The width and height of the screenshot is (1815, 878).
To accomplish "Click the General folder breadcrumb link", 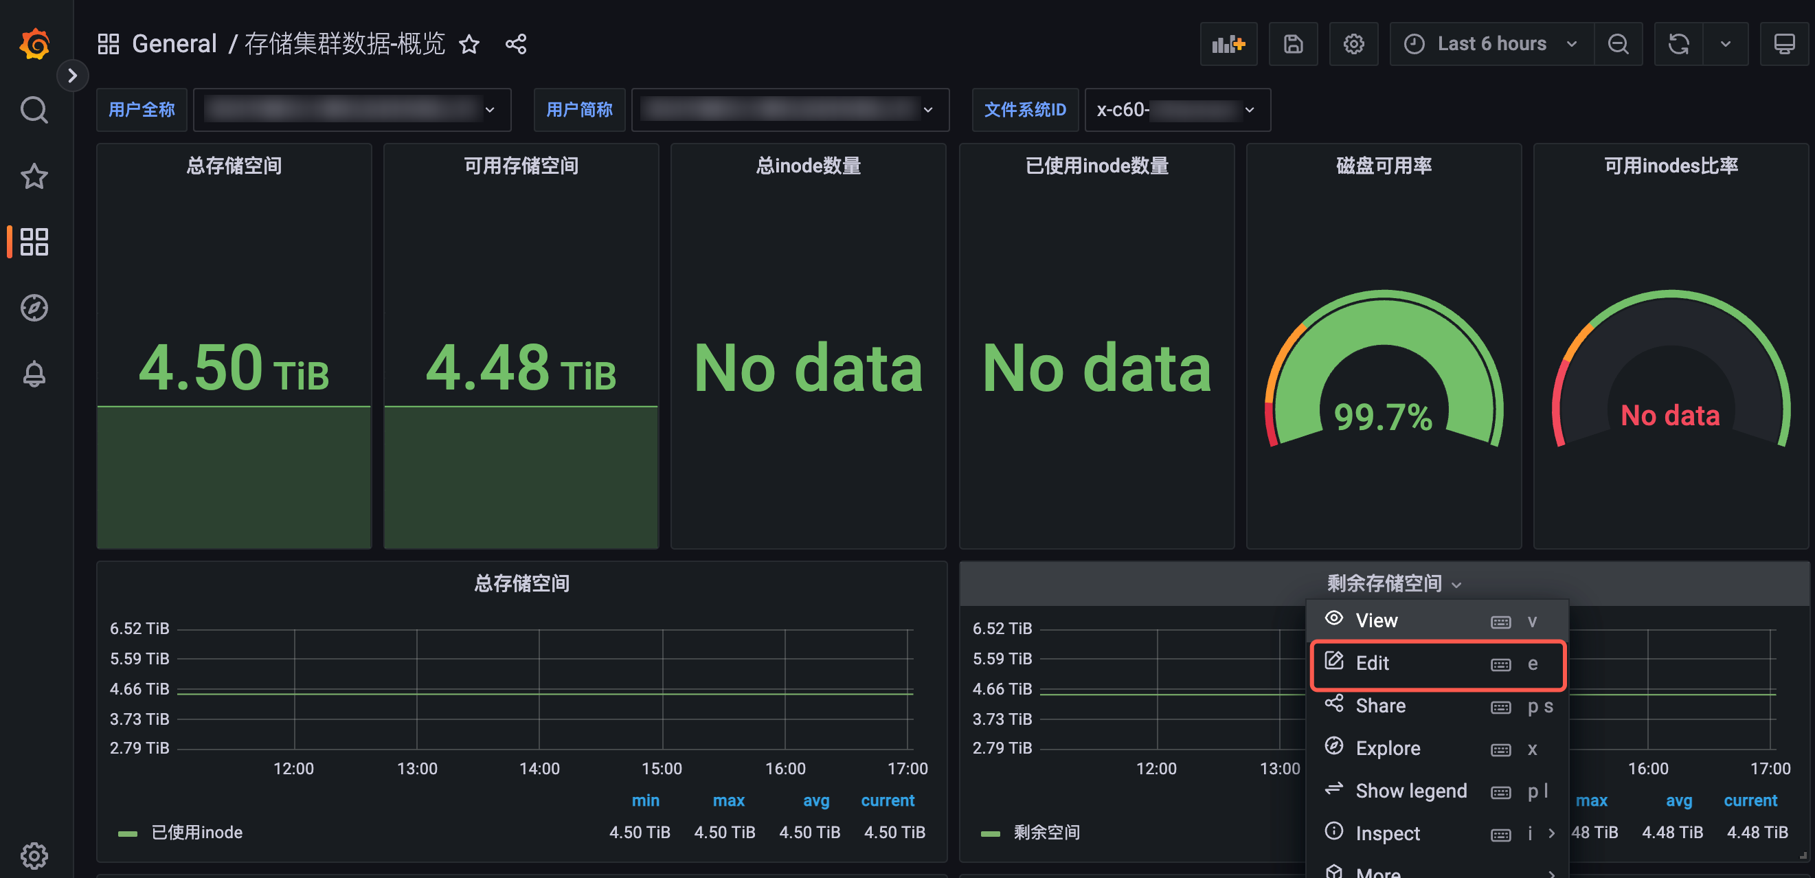I will pos(174,45).
